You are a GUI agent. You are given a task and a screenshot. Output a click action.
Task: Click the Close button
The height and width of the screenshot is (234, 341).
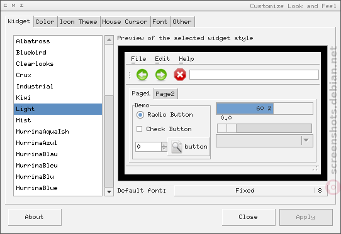click(x=249, y=217)
